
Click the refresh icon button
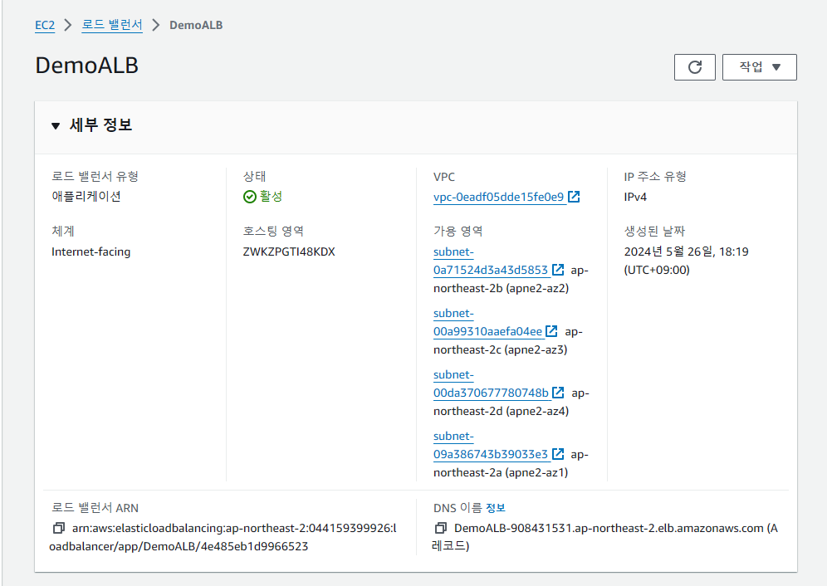pos(695,67)
